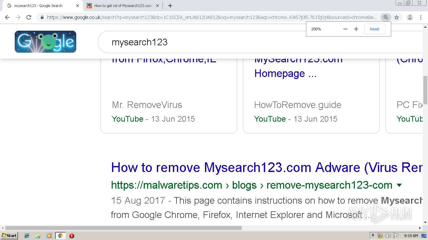Show hidden system tray icons
Screen dimensions: 428x240
(x=373, y=236)
